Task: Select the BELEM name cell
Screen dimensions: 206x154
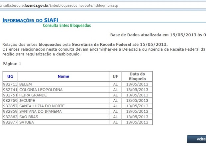Action: pyautogui.click(x=63, y=84)
